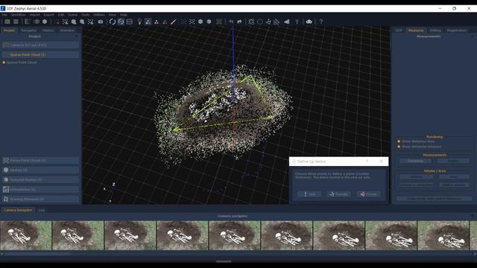Click the orange triangle icon in toolbar
The image size is (477, 268).
(x=157, y=22)
